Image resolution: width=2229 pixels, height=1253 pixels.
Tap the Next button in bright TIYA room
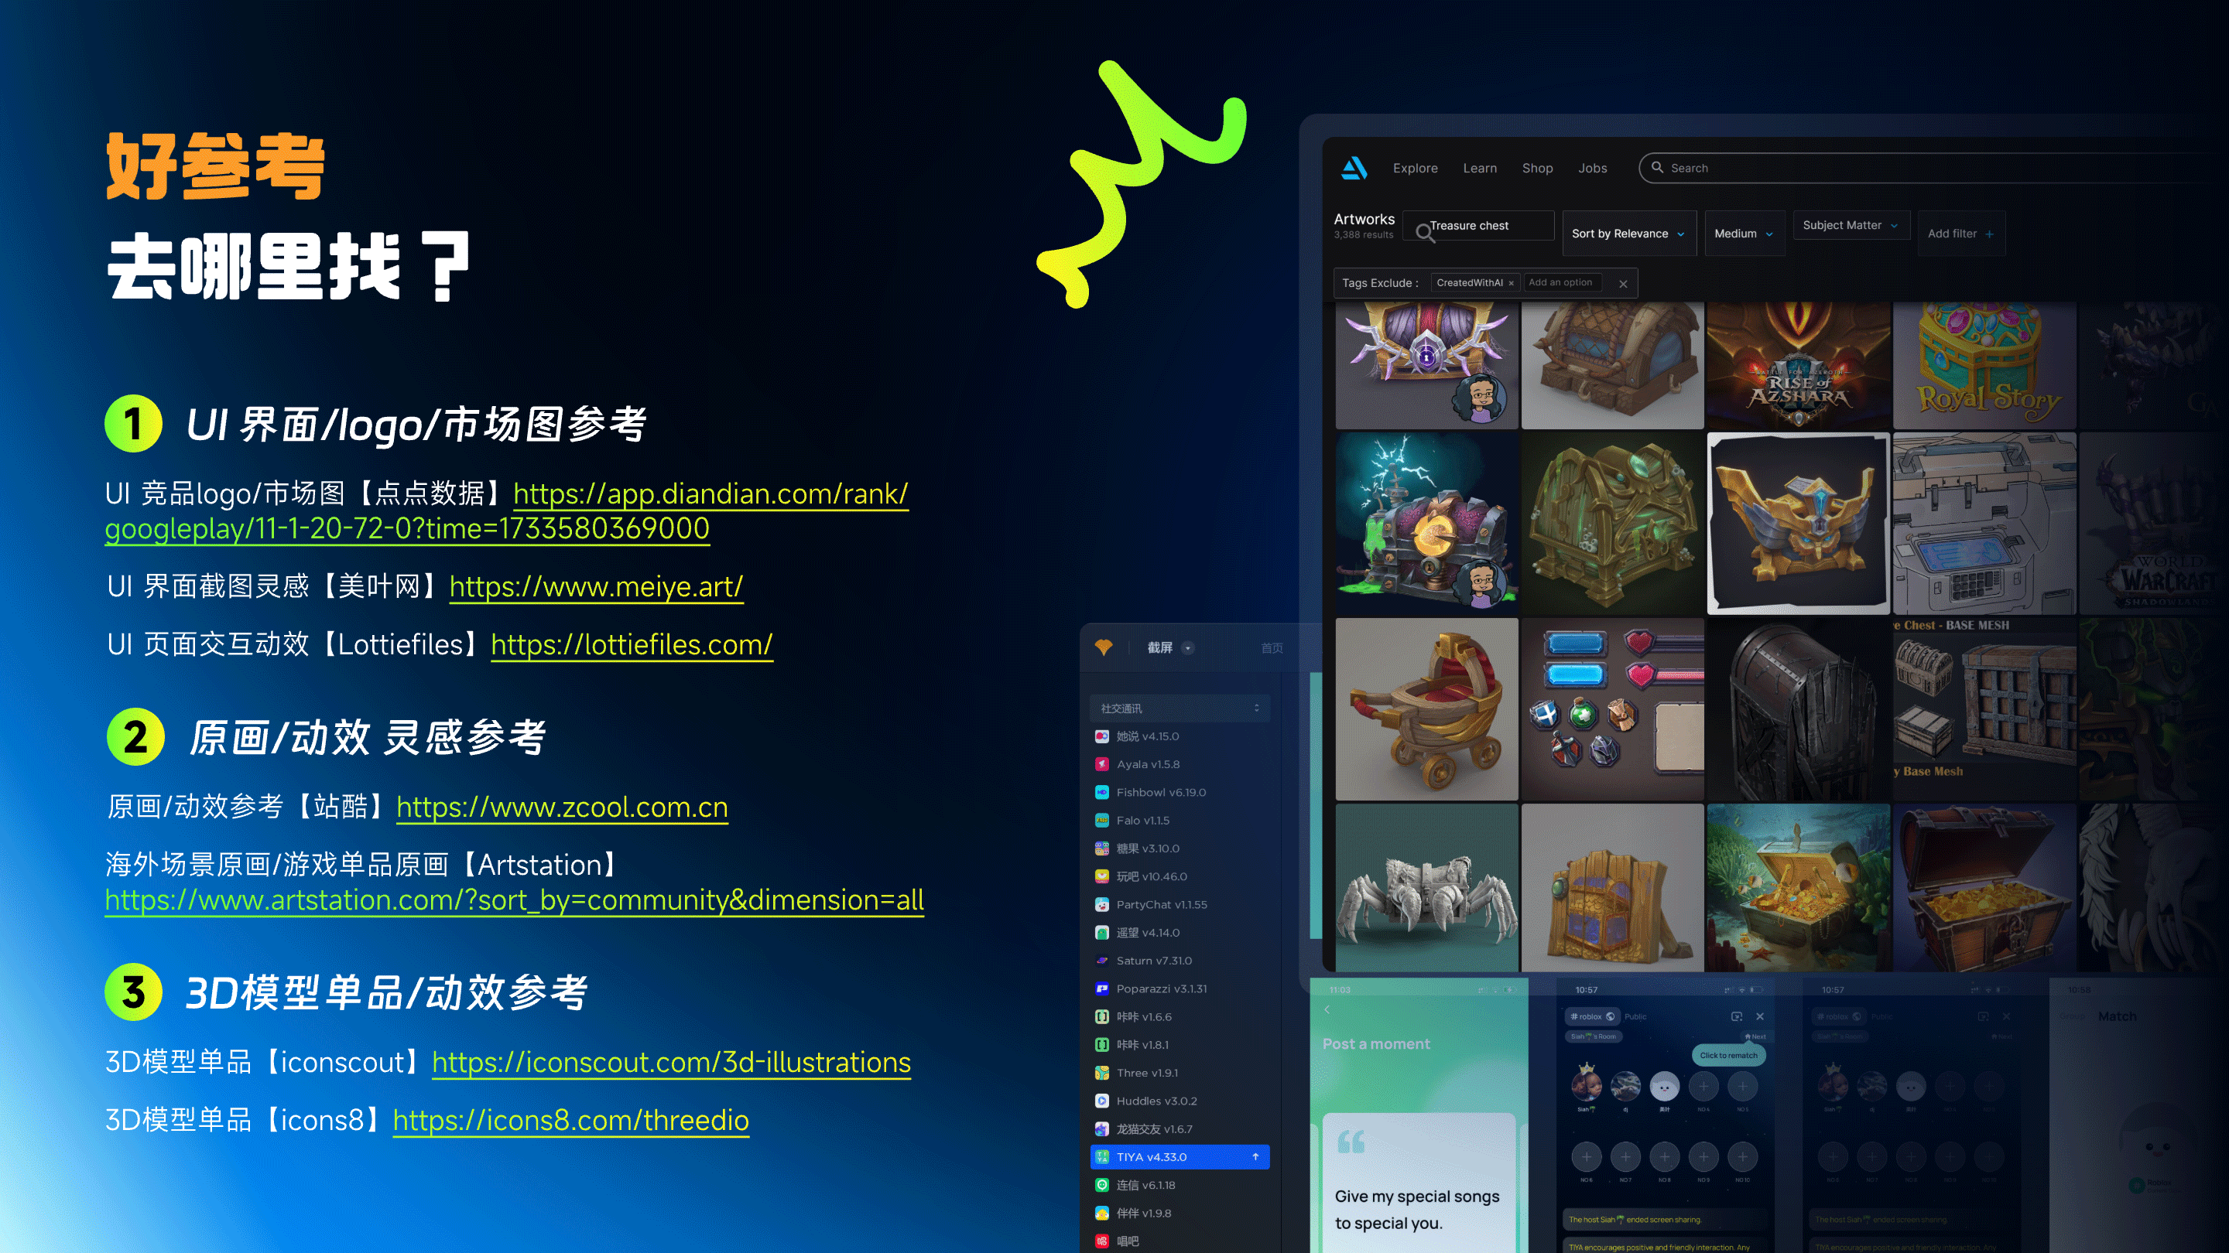tap(1755, 1036)
